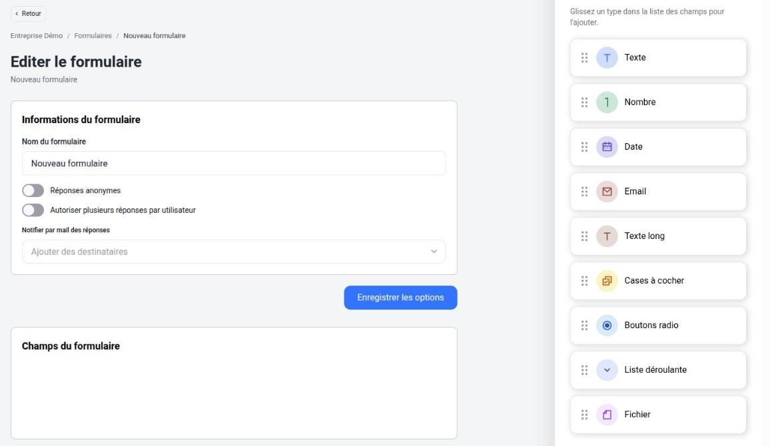Click the Email envelope icon
Viewport: 770px width, 446px height.
pyautogui.click(x=607, y=192)
